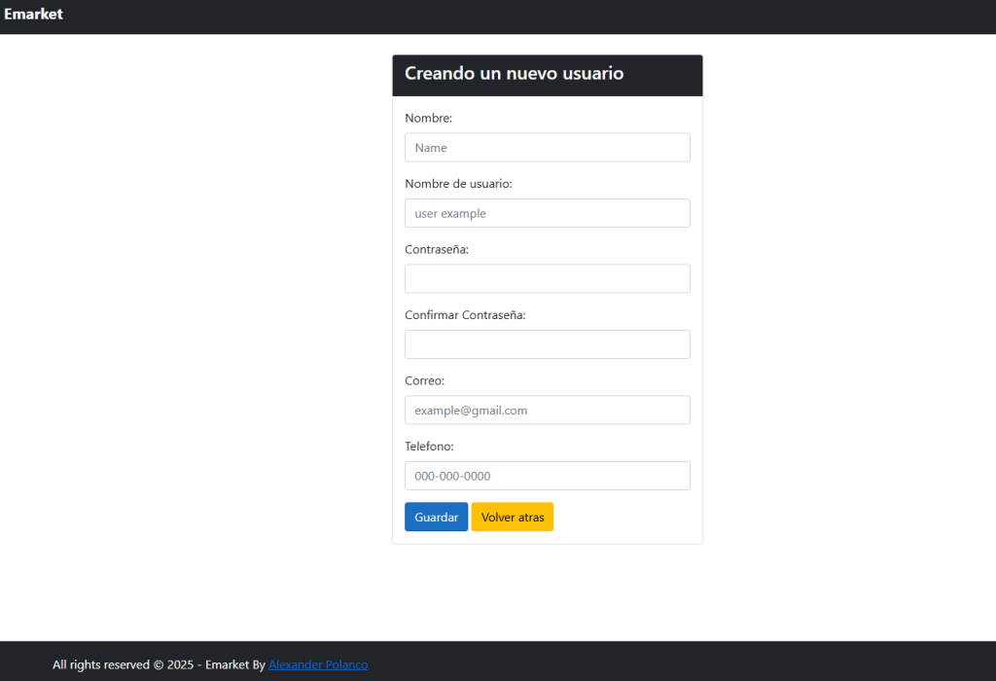Image resolution: width=996 pixels, height=681 pixels.
Task: Click the 'Correo:' label text
Action: tap(425, 381)
